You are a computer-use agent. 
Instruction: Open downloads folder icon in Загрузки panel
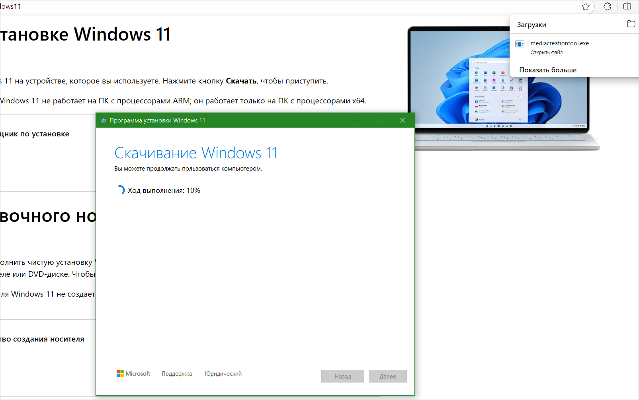pyautogui.click(x=631, y=24)
